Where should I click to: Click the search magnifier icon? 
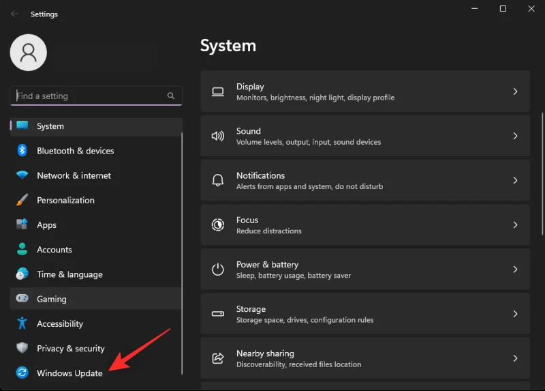coord(171,96)
